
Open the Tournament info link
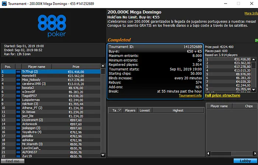[x=190, y=96]
